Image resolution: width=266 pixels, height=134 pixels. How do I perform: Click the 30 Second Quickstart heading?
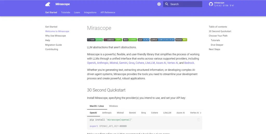[106, 90]
